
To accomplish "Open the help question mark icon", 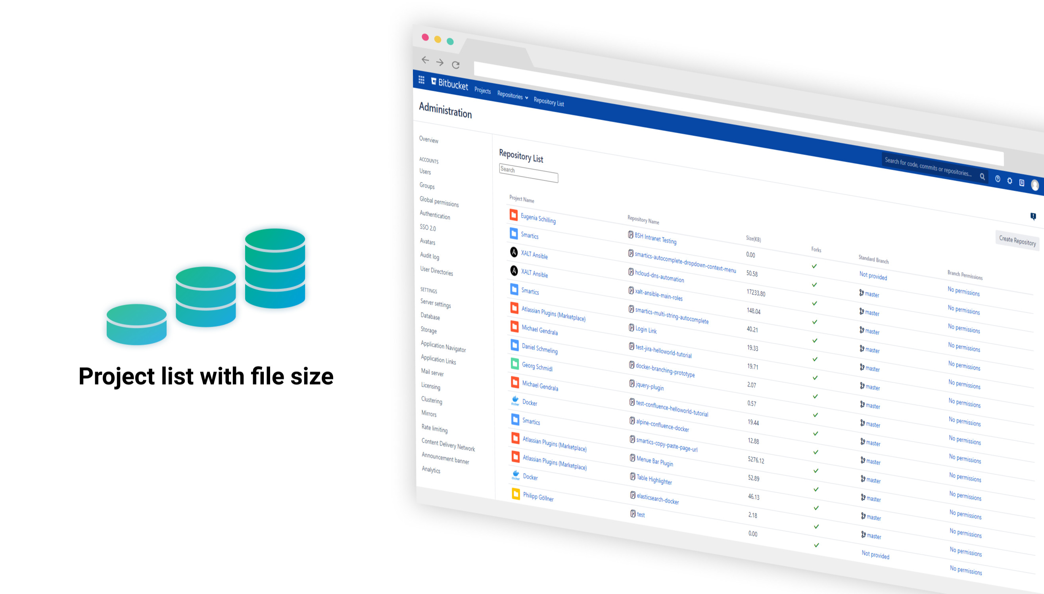I will point(998,179).
